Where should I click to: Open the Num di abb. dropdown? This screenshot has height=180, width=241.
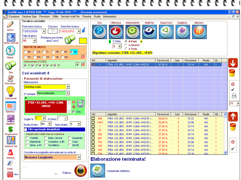79,124
